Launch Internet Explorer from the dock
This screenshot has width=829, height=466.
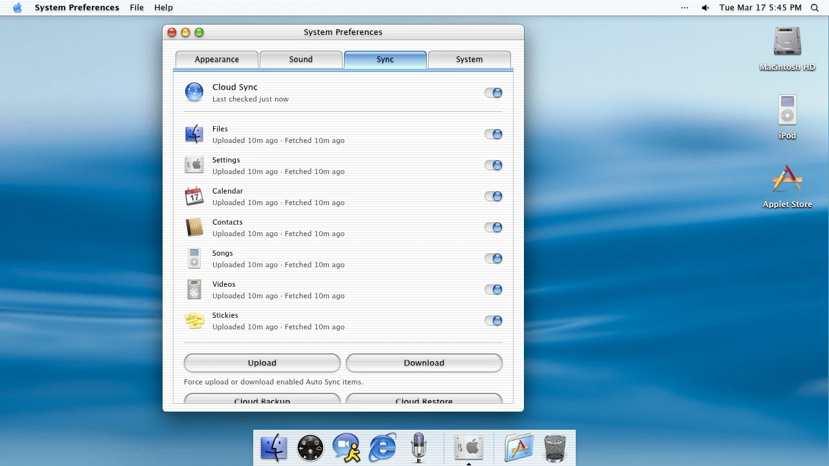point(383,447)
